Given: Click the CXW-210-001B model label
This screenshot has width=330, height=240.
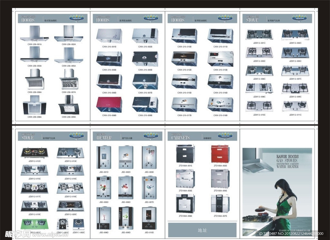Looking at the screenshot, I should tap(109, 47).
